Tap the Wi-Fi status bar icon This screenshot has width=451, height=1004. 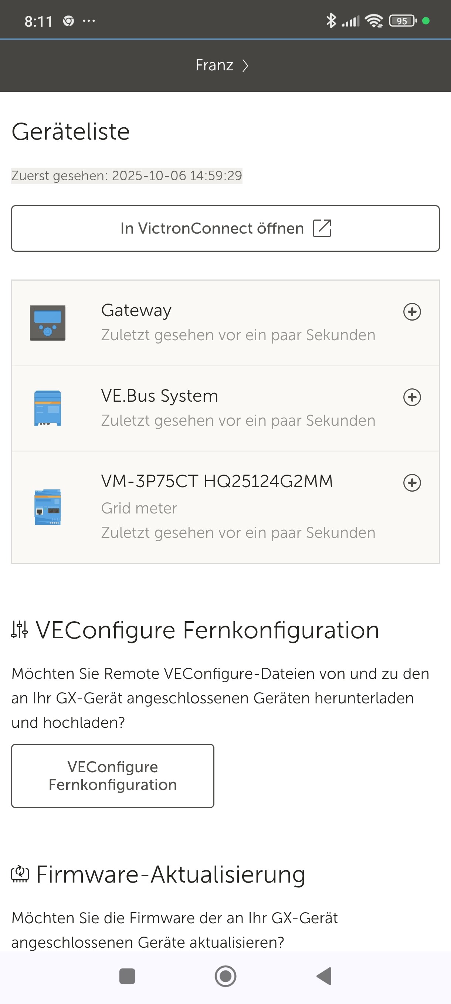[374, 21]
